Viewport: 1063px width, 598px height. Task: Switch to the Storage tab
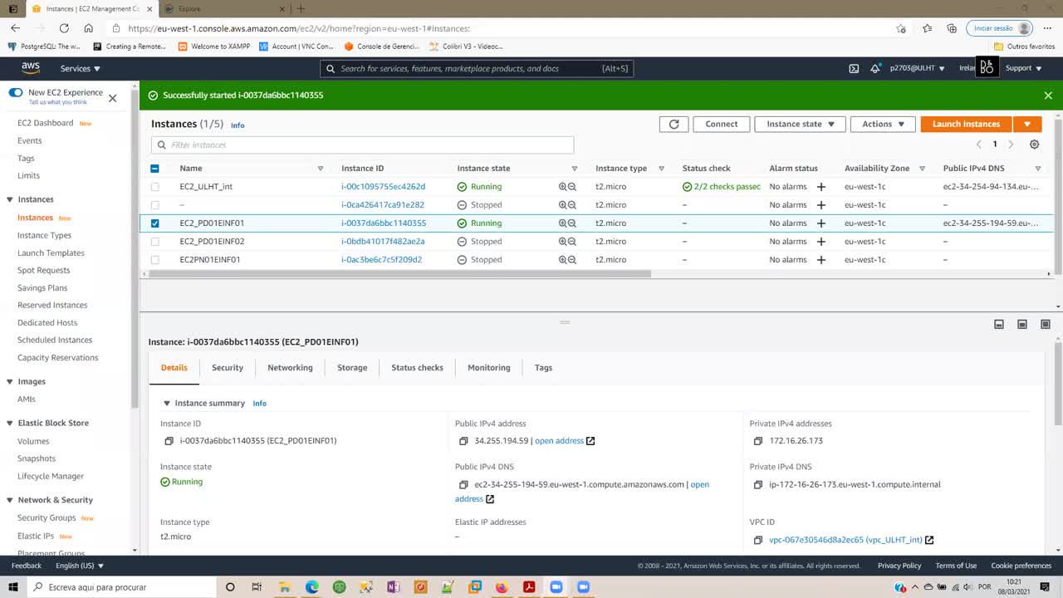pyautogui.click(x=352, y=368)
